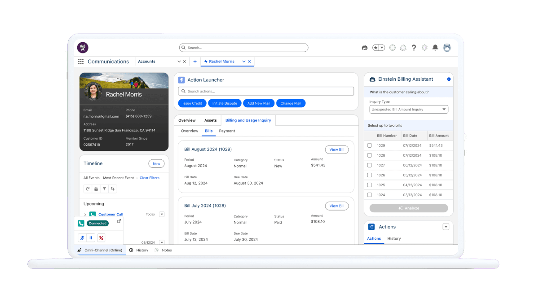Open the notifications bell
This screenshot has width=539, height=303.
(x=435, y=48)
